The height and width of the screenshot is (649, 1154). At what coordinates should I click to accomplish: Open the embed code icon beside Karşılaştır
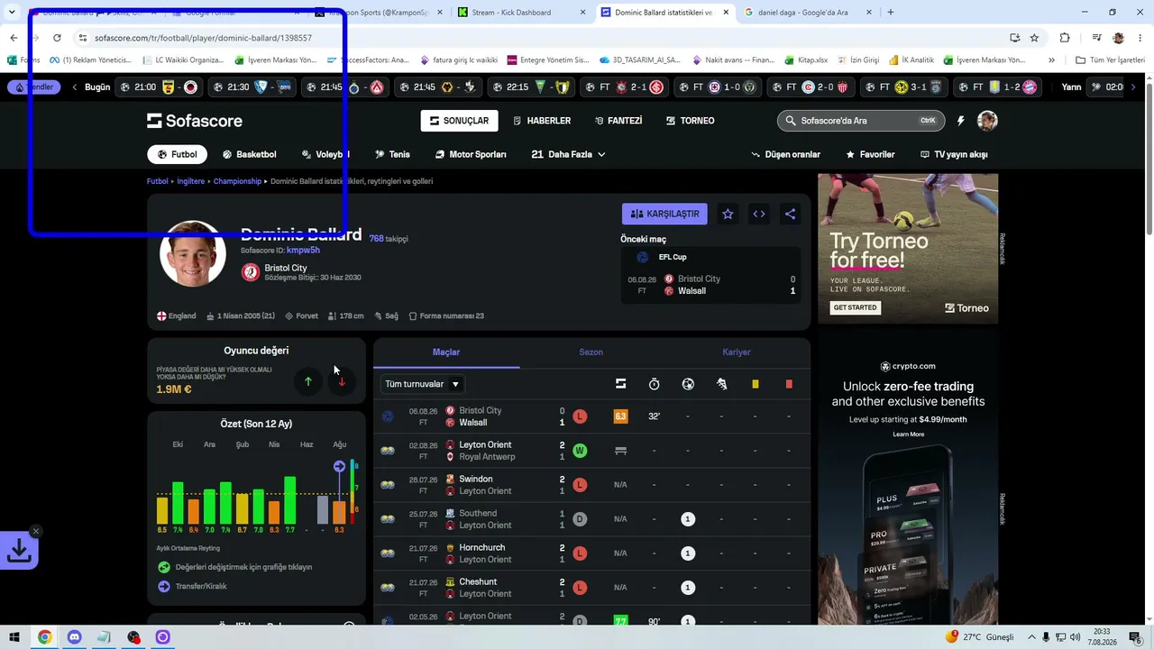(759, 214)
